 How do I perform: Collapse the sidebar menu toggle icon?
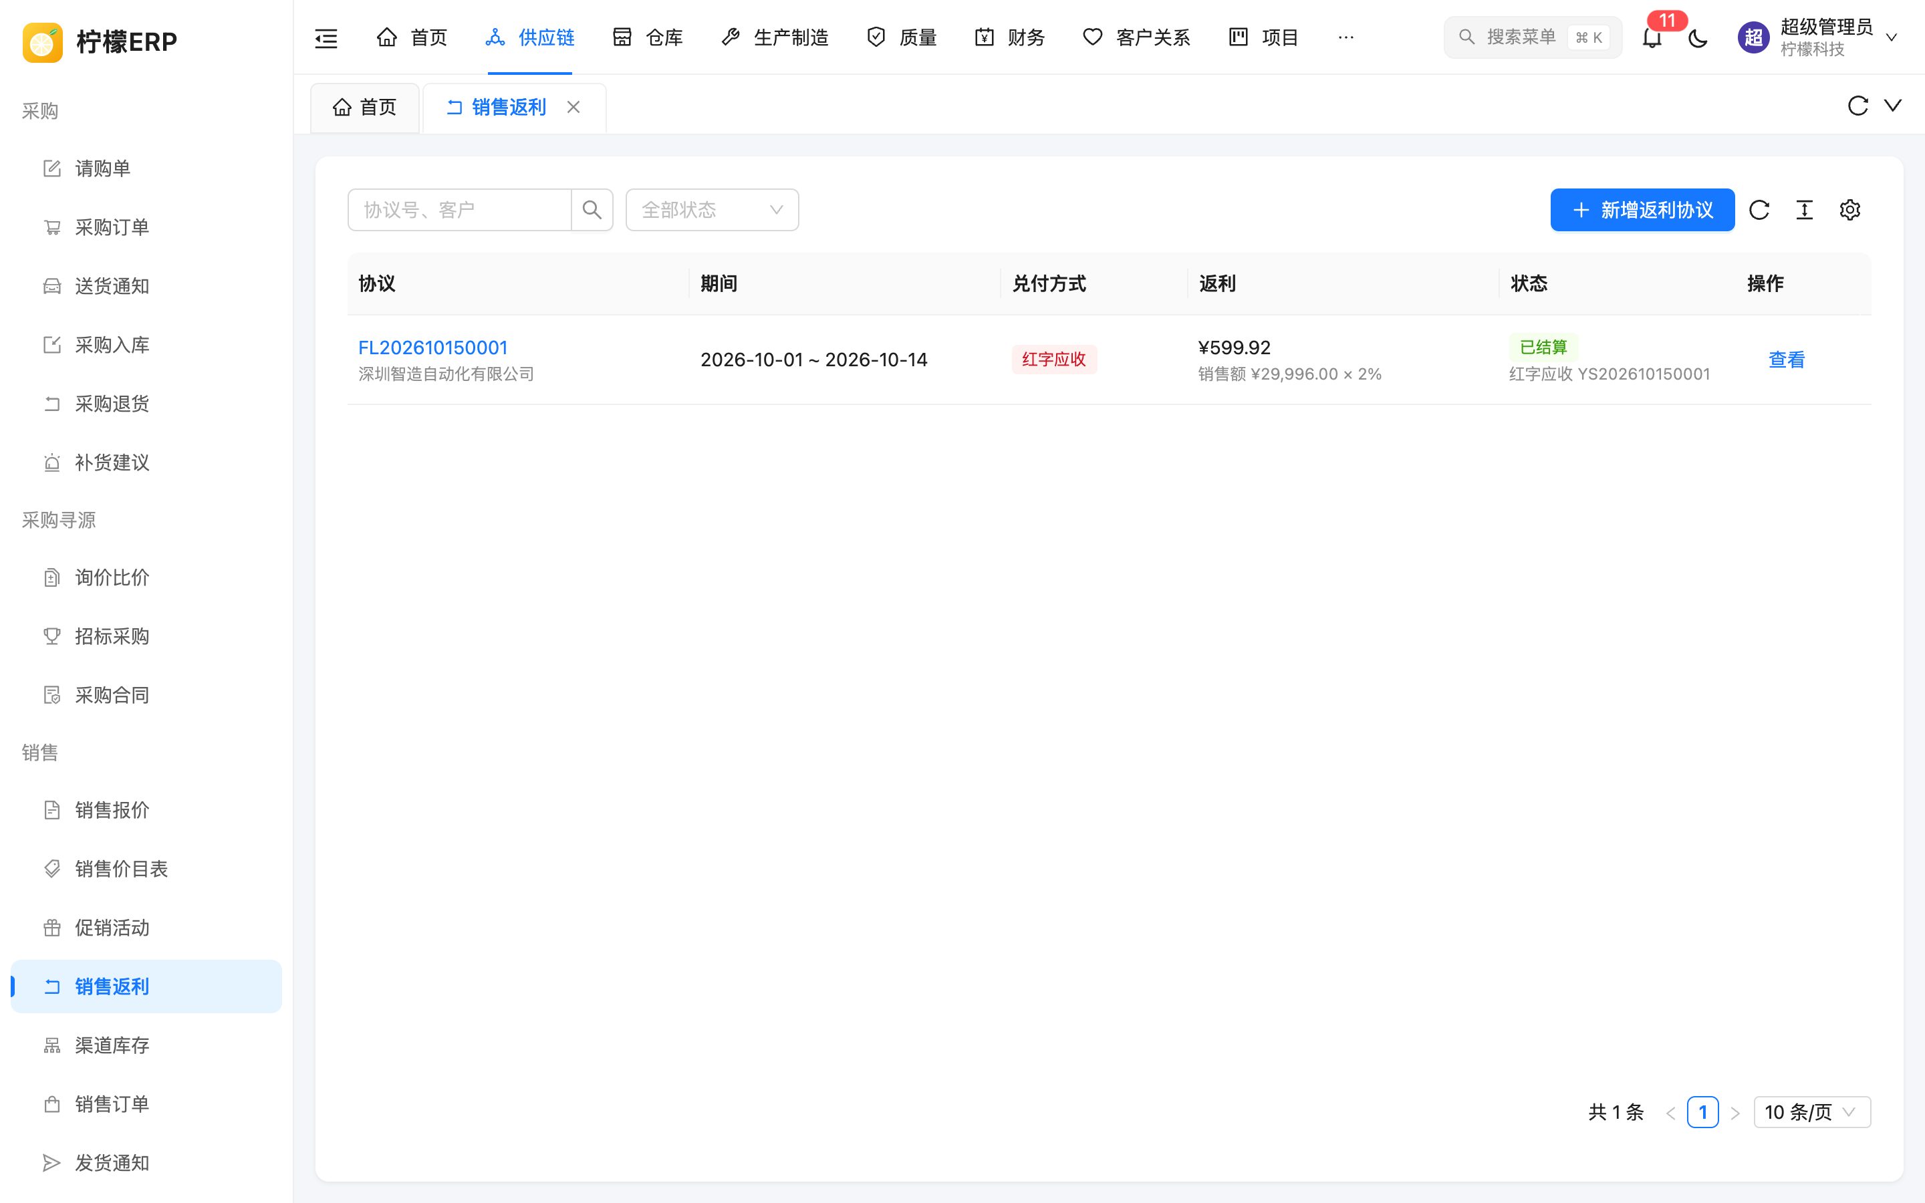coord(326,37)
